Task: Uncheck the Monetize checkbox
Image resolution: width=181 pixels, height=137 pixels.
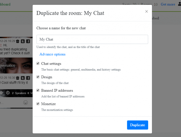Action: [38, 104]
